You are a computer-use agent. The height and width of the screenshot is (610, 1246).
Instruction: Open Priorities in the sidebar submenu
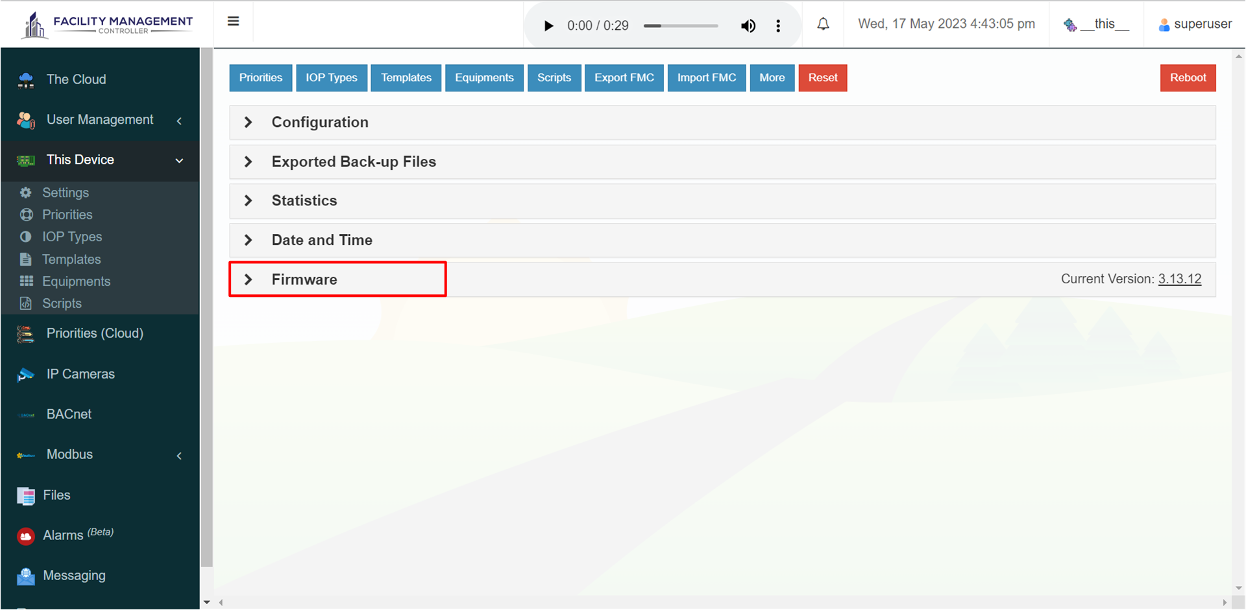(x=67, y=215)
